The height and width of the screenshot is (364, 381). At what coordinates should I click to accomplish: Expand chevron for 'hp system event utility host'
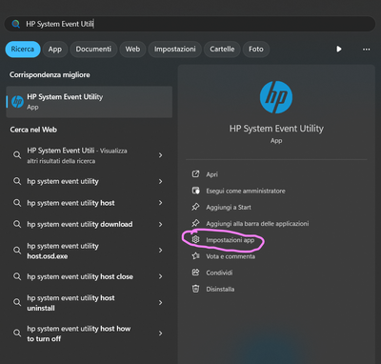pos(160,203)
